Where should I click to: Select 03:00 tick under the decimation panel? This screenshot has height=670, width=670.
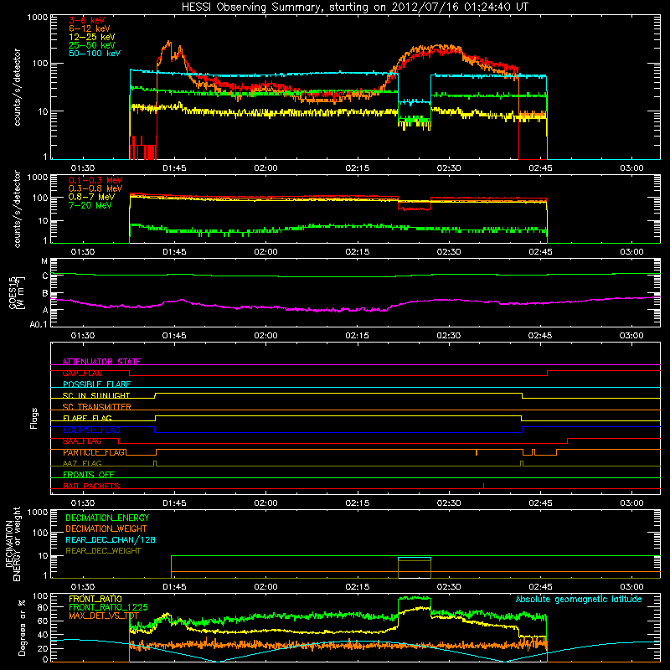631,587
